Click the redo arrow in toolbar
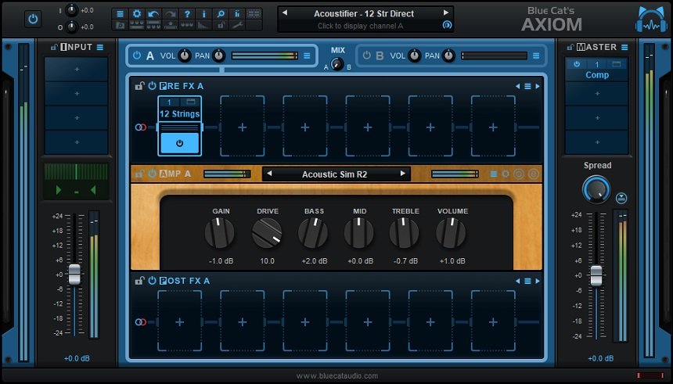 coord(171,14)
